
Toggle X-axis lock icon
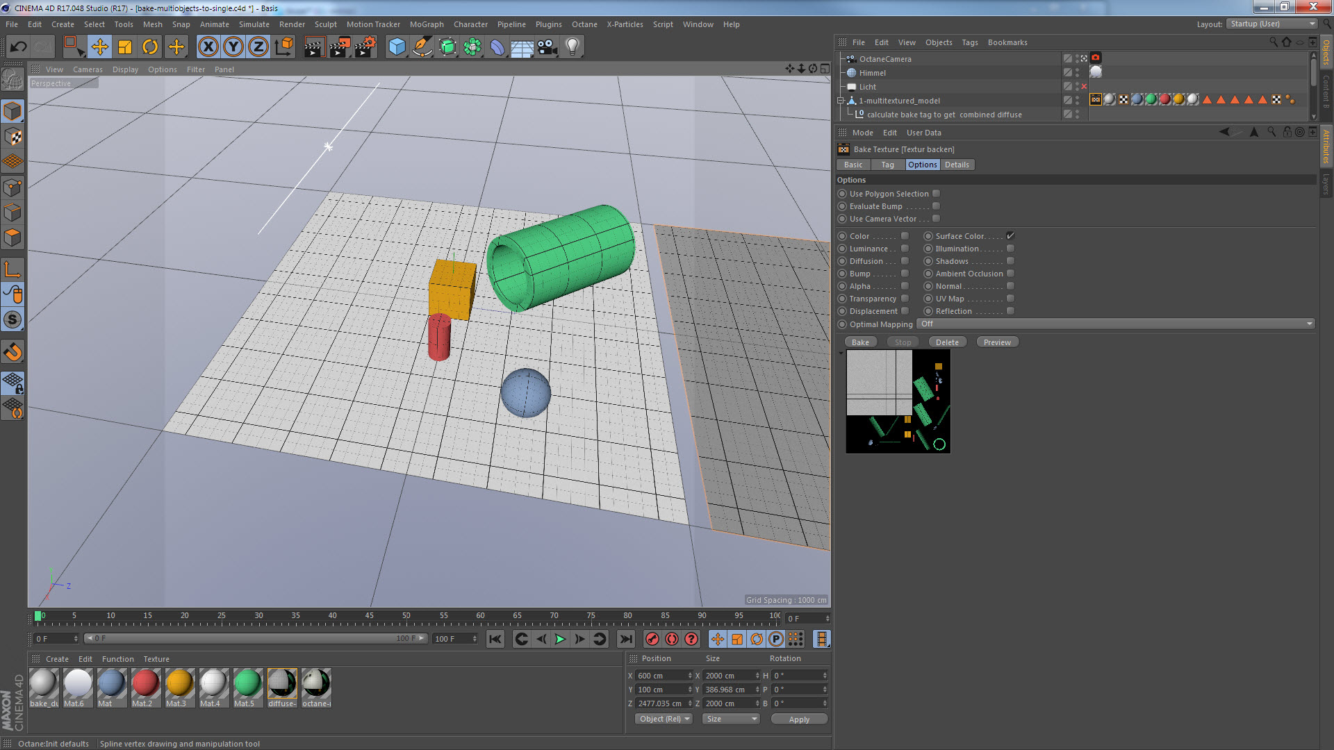coord(208,47)
